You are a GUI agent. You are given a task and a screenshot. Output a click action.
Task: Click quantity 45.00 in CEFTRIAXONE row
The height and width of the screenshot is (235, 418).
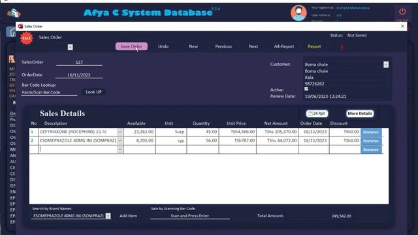point(203,132)
